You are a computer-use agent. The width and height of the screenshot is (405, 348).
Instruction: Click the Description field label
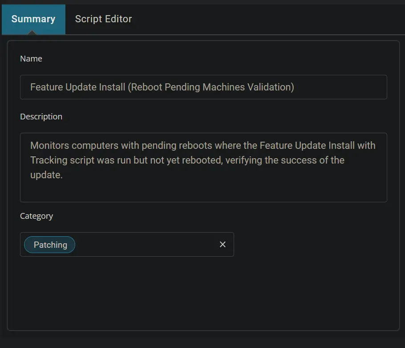coord(41,117)
